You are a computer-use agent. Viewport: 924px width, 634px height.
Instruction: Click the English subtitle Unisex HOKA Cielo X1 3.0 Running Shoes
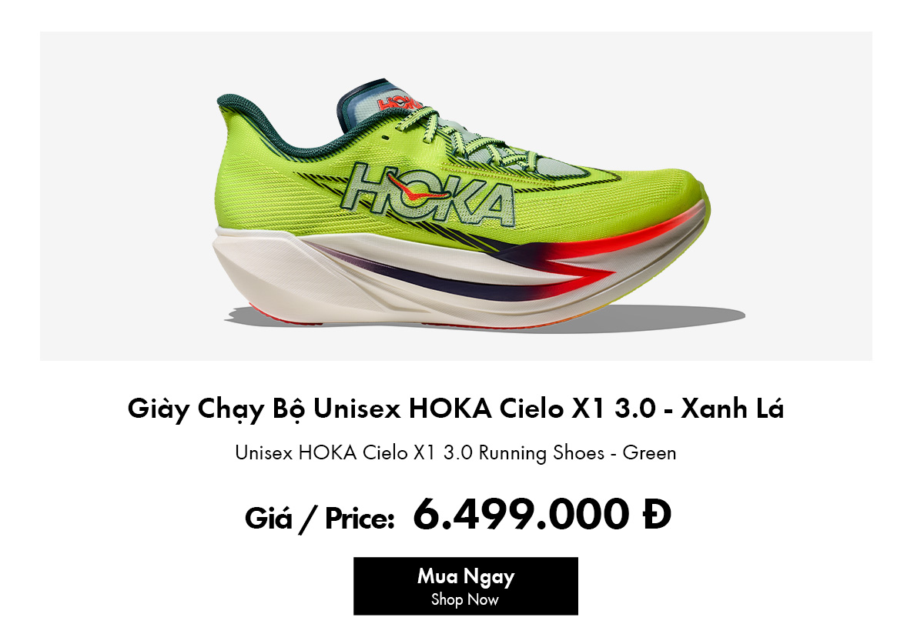[x=456, y=452]
